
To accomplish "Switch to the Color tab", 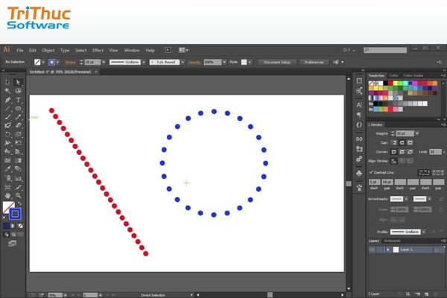I will [393, 75].
